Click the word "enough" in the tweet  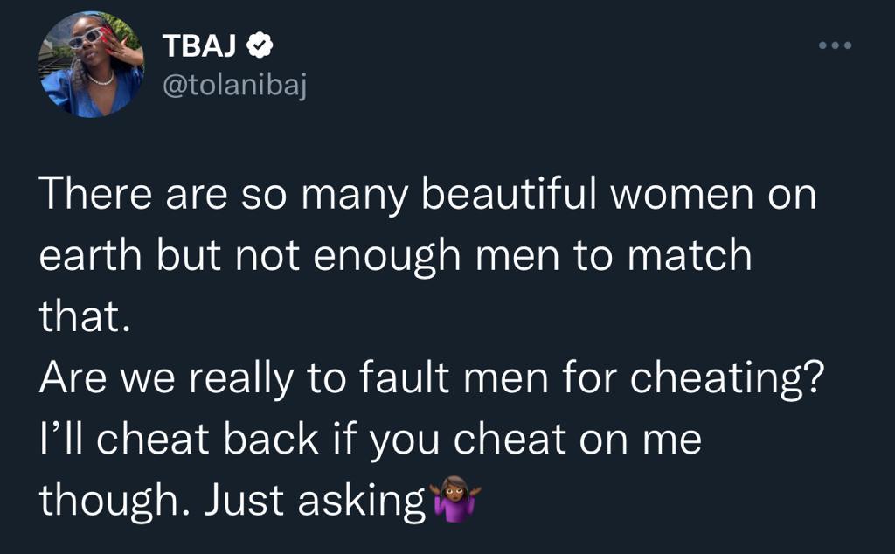point(387,257)
